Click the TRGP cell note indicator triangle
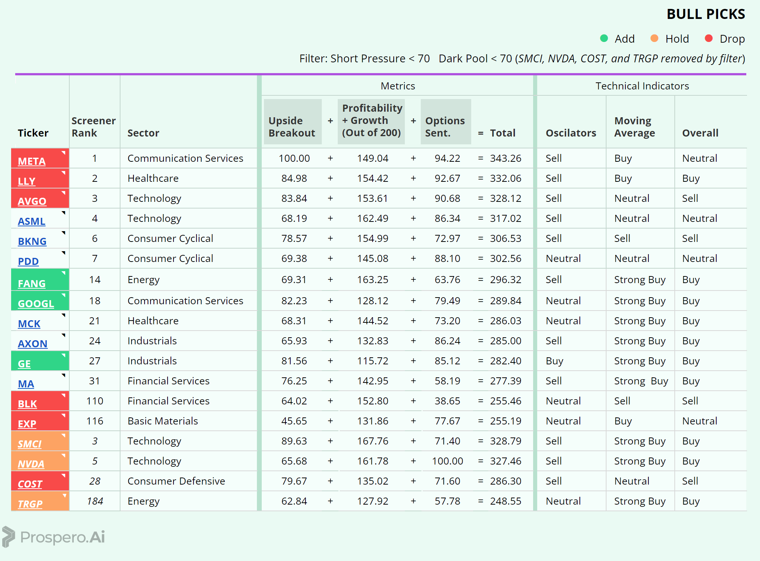This screenshot has height=561, width=760. coord(65,495)
